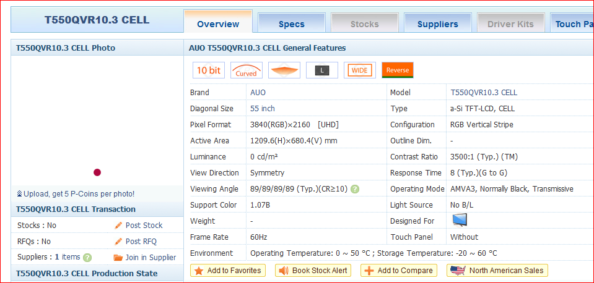This screenshot has height=283, width=594.
Task: Click the Add to Favorites button
Action: [x=228, y=271]
